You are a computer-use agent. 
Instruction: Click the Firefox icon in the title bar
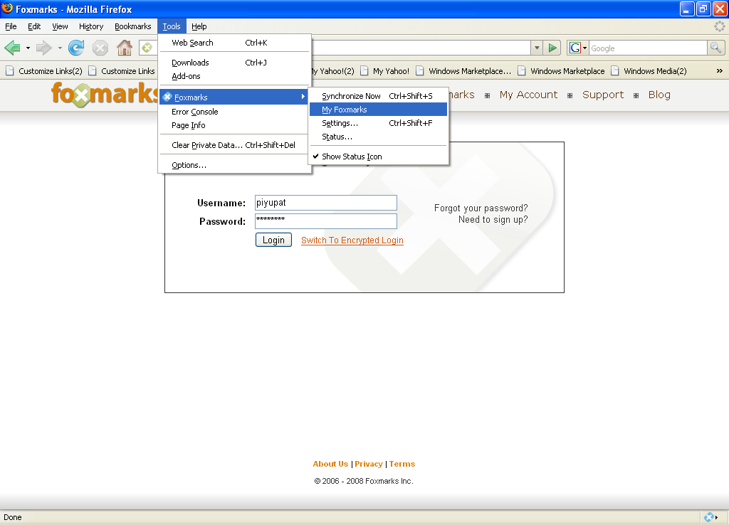click(7, 9)
